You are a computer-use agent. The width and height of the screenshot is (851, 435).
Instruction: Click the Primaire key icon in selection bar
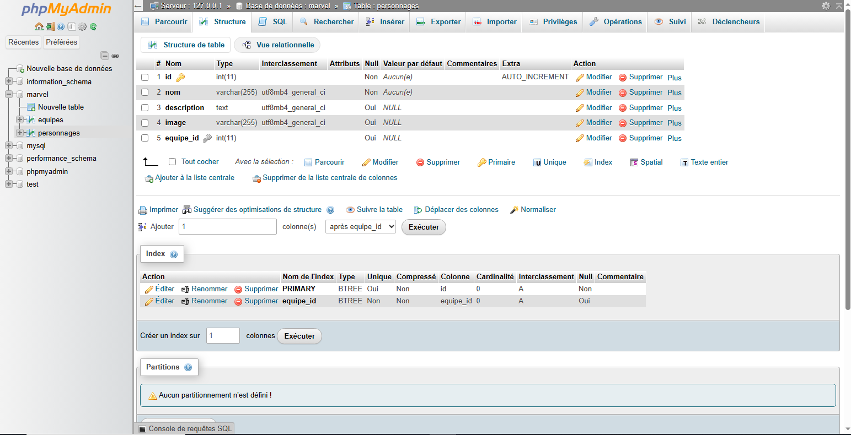(481, 162)
